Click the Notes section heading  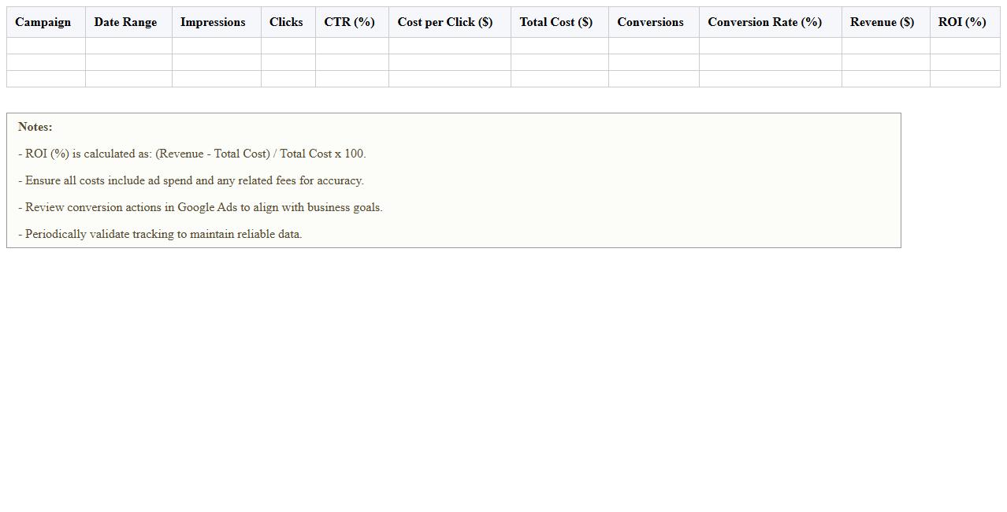(35, 127)
